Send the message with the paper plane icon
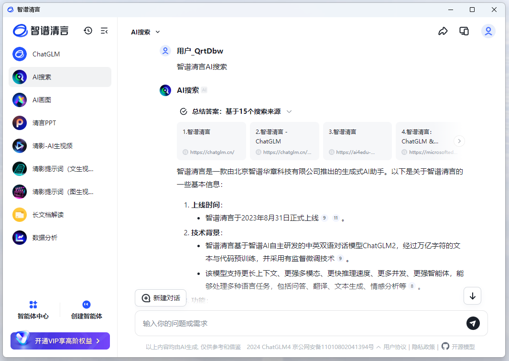 tap(473, 323)
